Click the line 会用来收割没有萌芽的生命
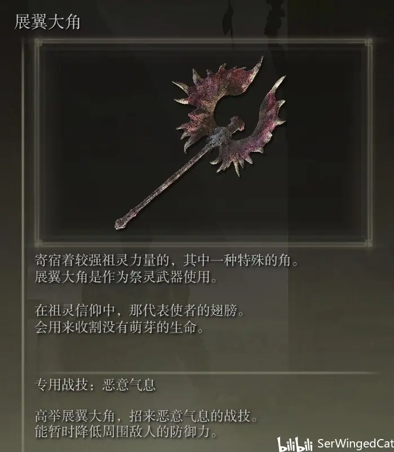 119,327
